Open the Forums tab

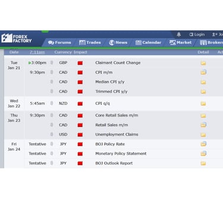[59, 42]
